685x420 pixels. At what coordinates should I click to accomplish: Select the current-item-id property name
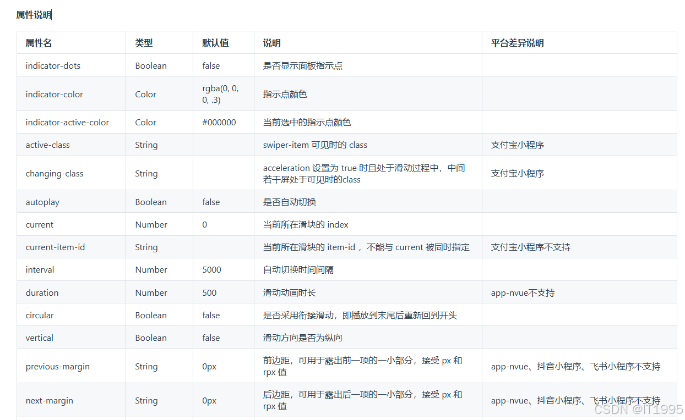pos(55,247)
